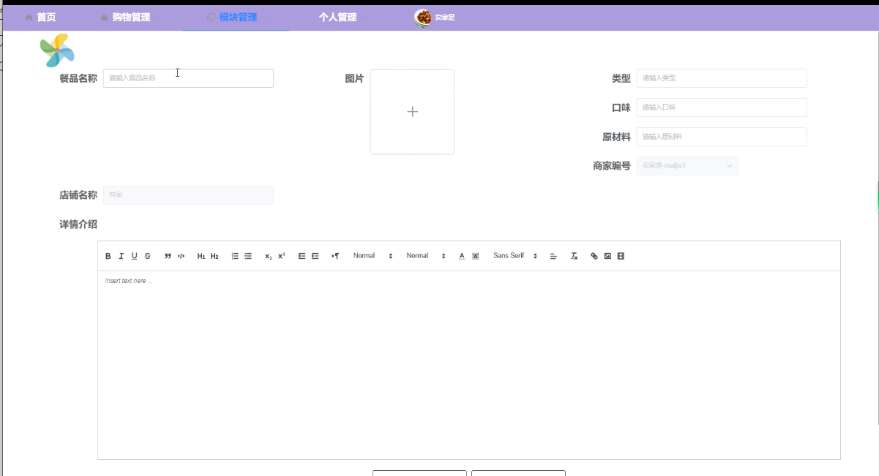Expand the 模块管理 menu arrow
Image resolution: width=879 pixels, height=476 pixels.
[x=264, y=18]
